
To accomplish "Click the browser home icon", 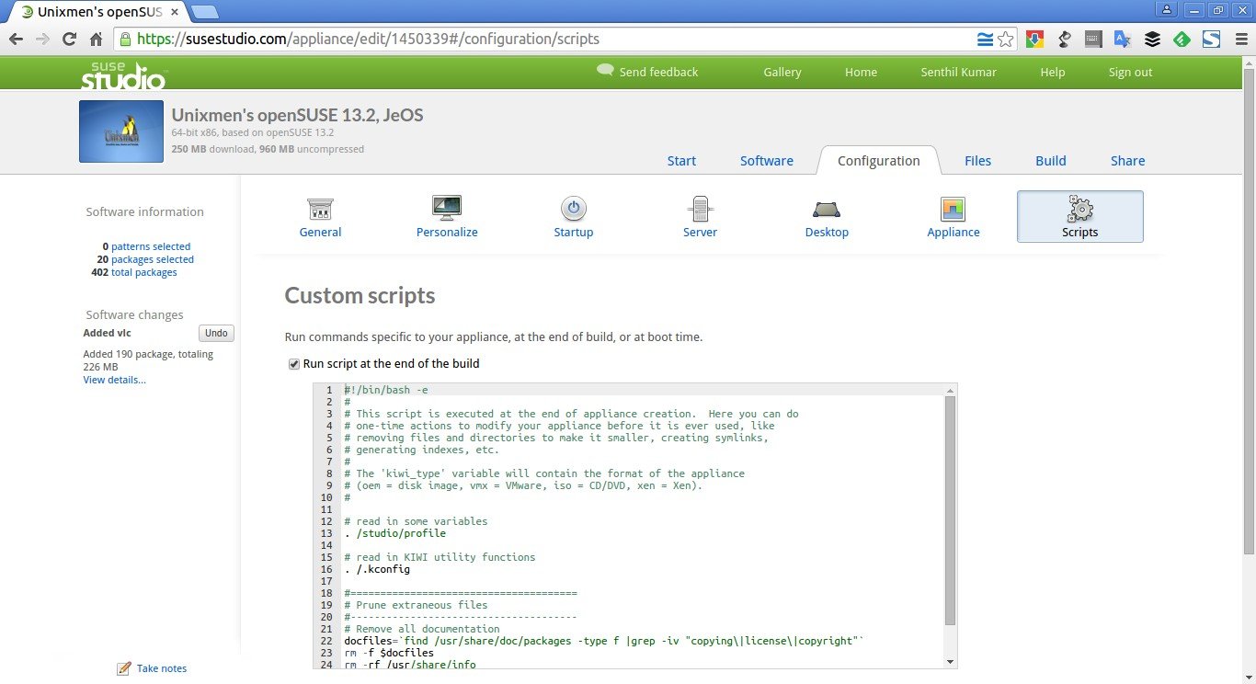I will pos(96,39).
